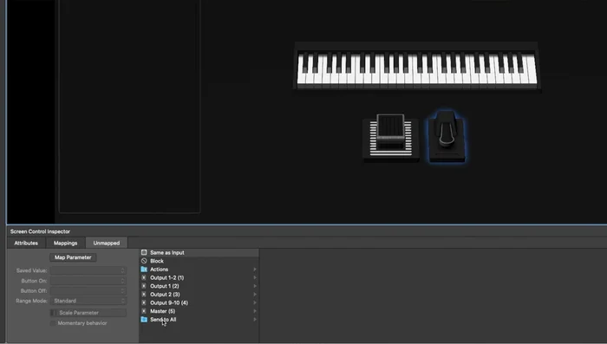
Task: Expand the Send to All submenu arrow
Action: pyautogui.click(x=255, y=320)
